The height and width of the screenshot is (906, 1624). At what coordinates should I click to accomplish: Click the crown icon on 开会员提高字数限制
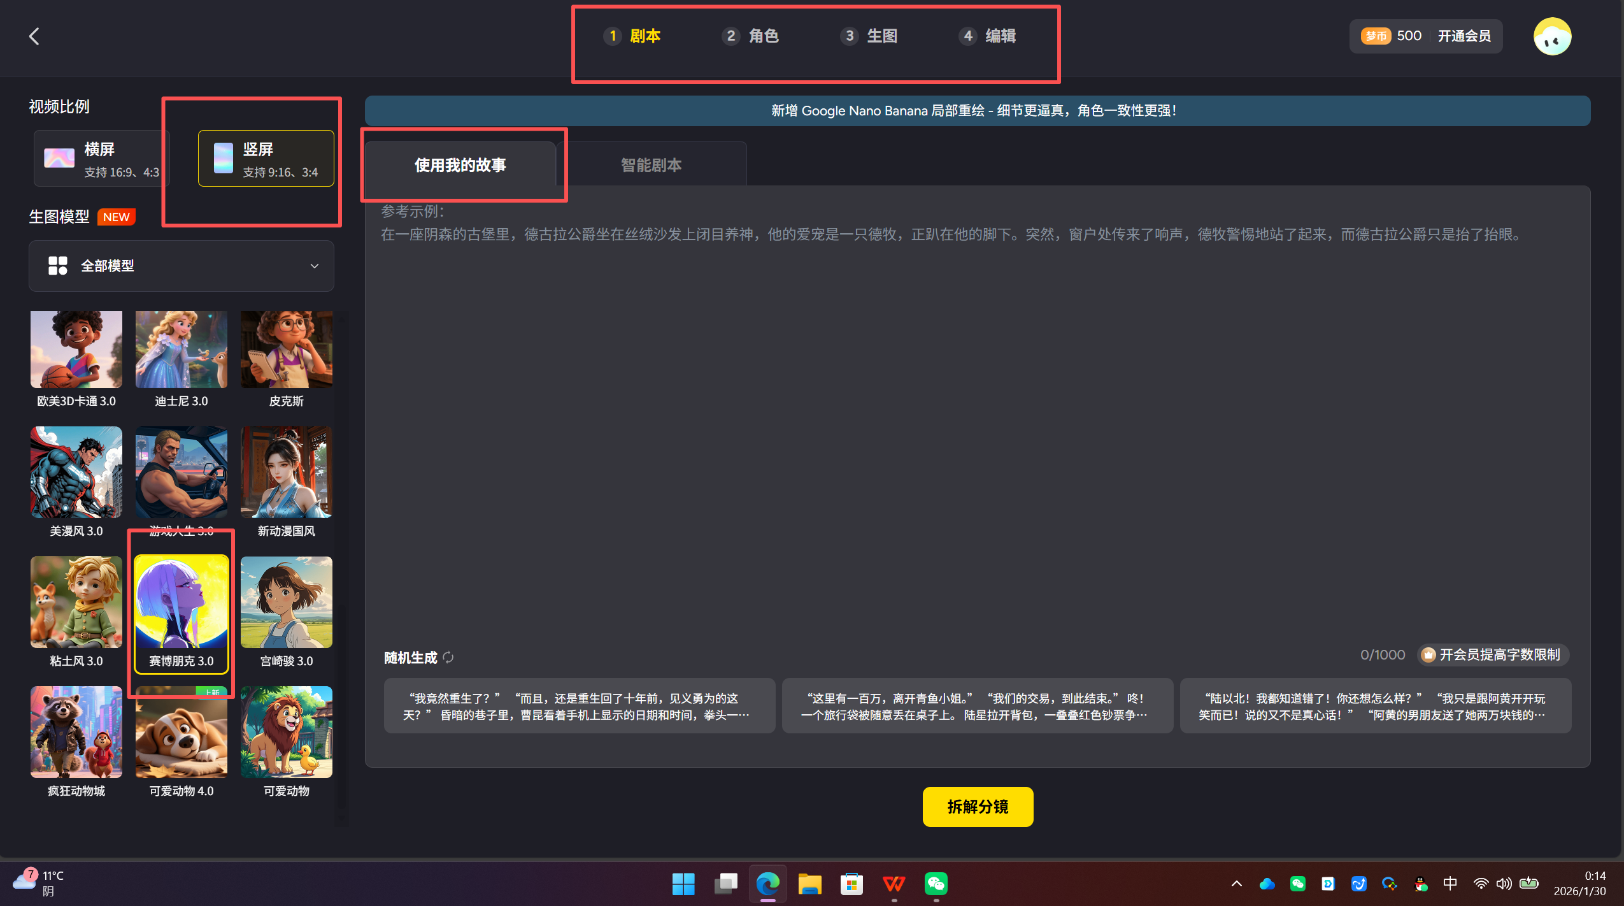1430,654
